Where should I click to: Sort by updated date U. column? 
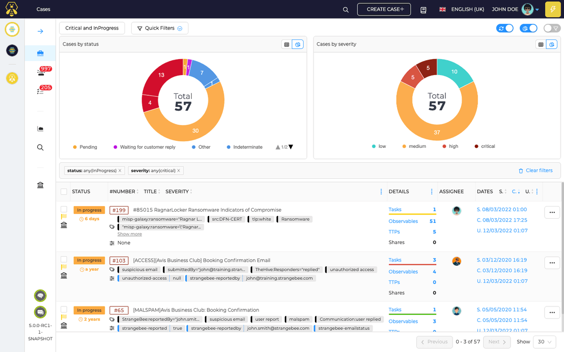(x=528, y=191)
